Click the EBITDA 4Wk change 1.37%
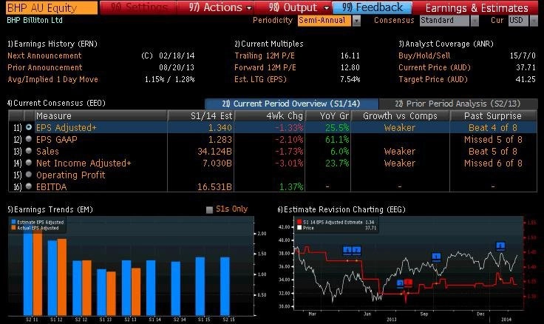 291,187
